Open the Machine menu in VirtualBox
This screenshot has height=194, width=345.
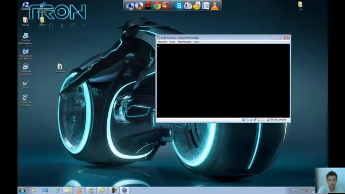coord(162,41)
